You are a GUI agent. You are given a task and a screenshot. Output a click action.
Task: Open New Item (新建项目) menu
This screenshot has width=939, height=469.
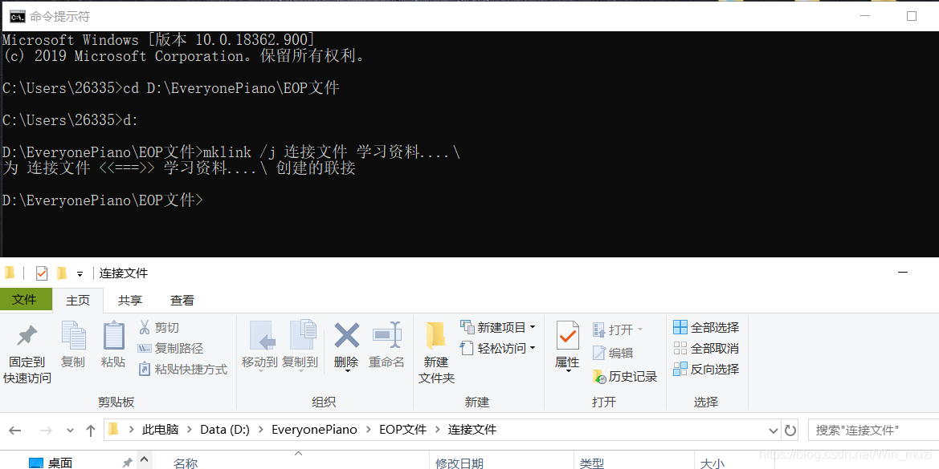pos(498,327)
